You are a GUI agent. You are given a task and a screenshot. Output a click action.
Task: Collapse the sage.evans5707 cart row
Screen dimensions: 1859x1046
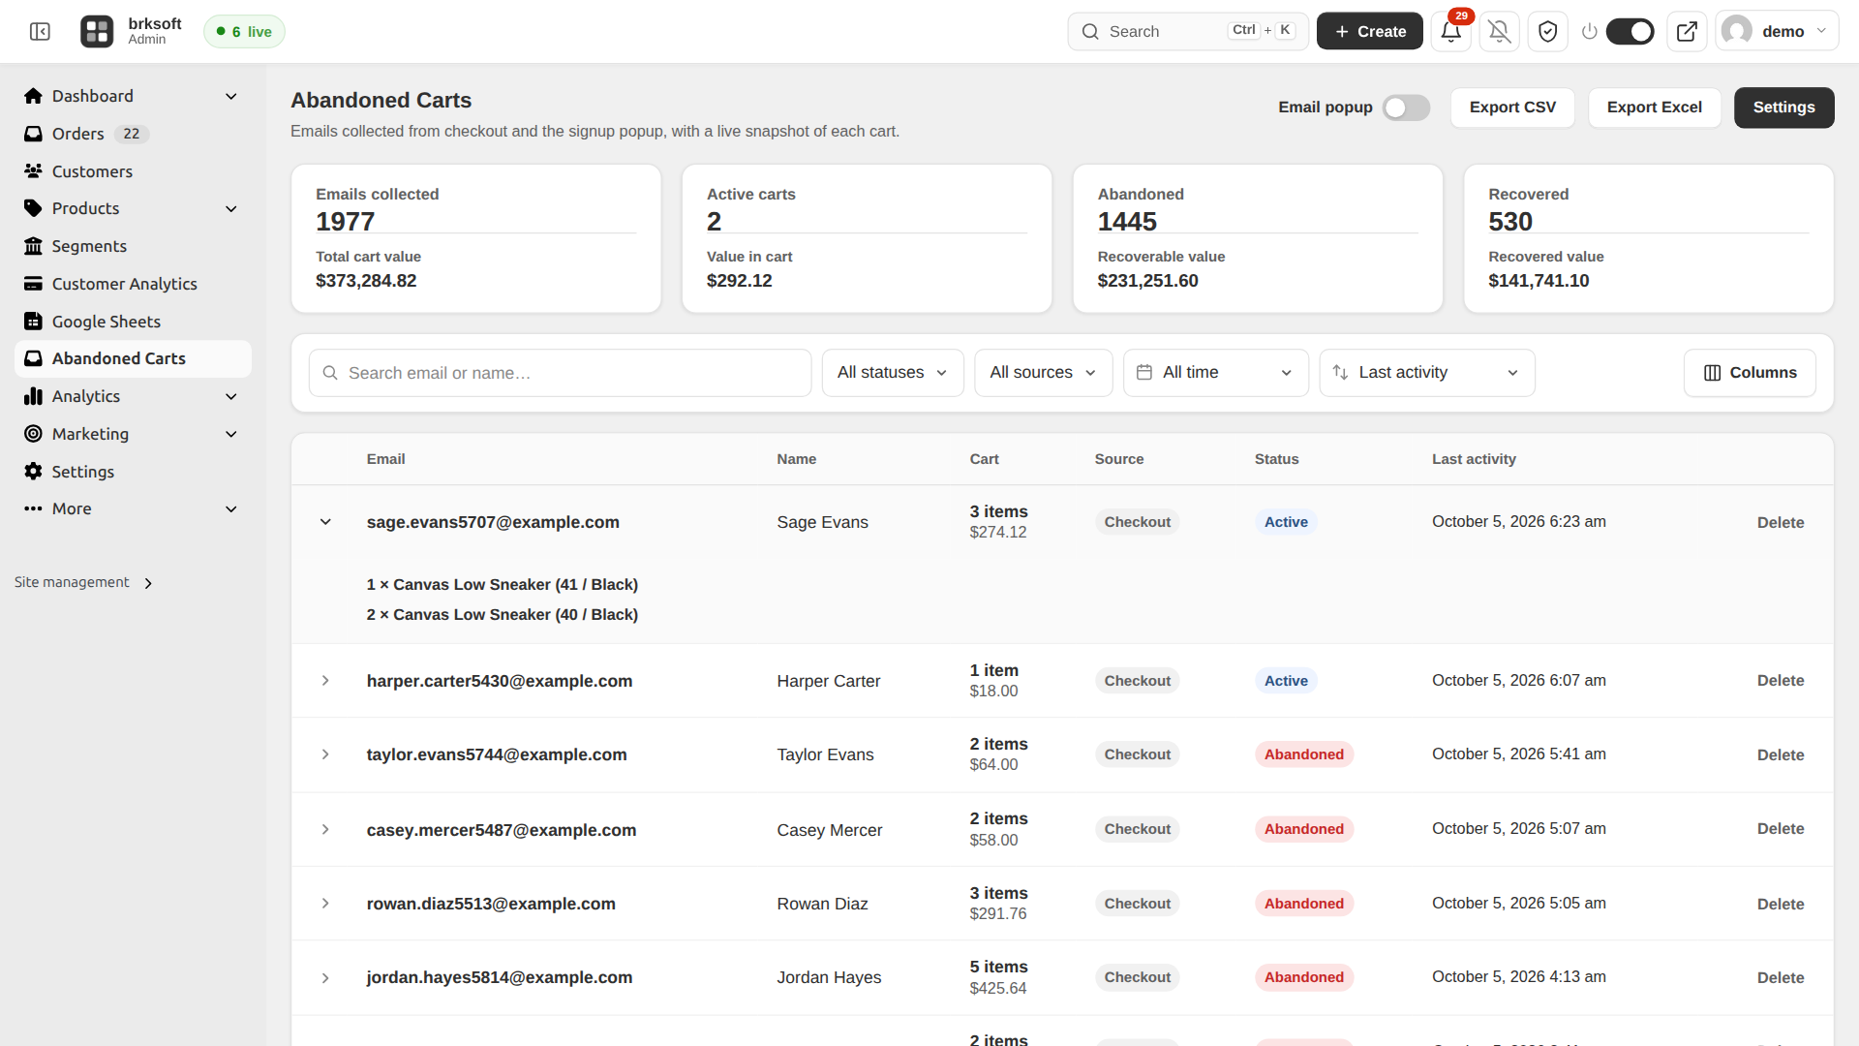325,522
